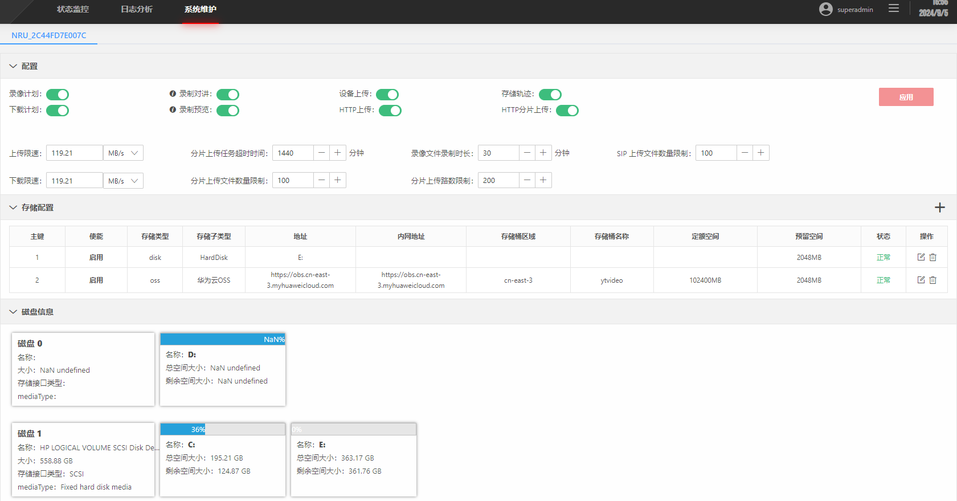Click the cn-east-3 storage region cell
957x501 pixels.
click(x=518, y=280)
